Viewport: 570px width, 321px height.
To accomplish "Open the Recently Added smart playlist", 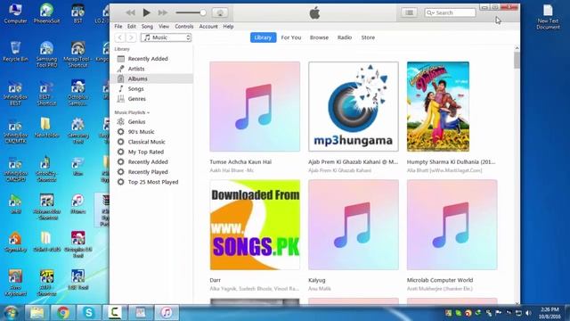I will click(151, 162).
